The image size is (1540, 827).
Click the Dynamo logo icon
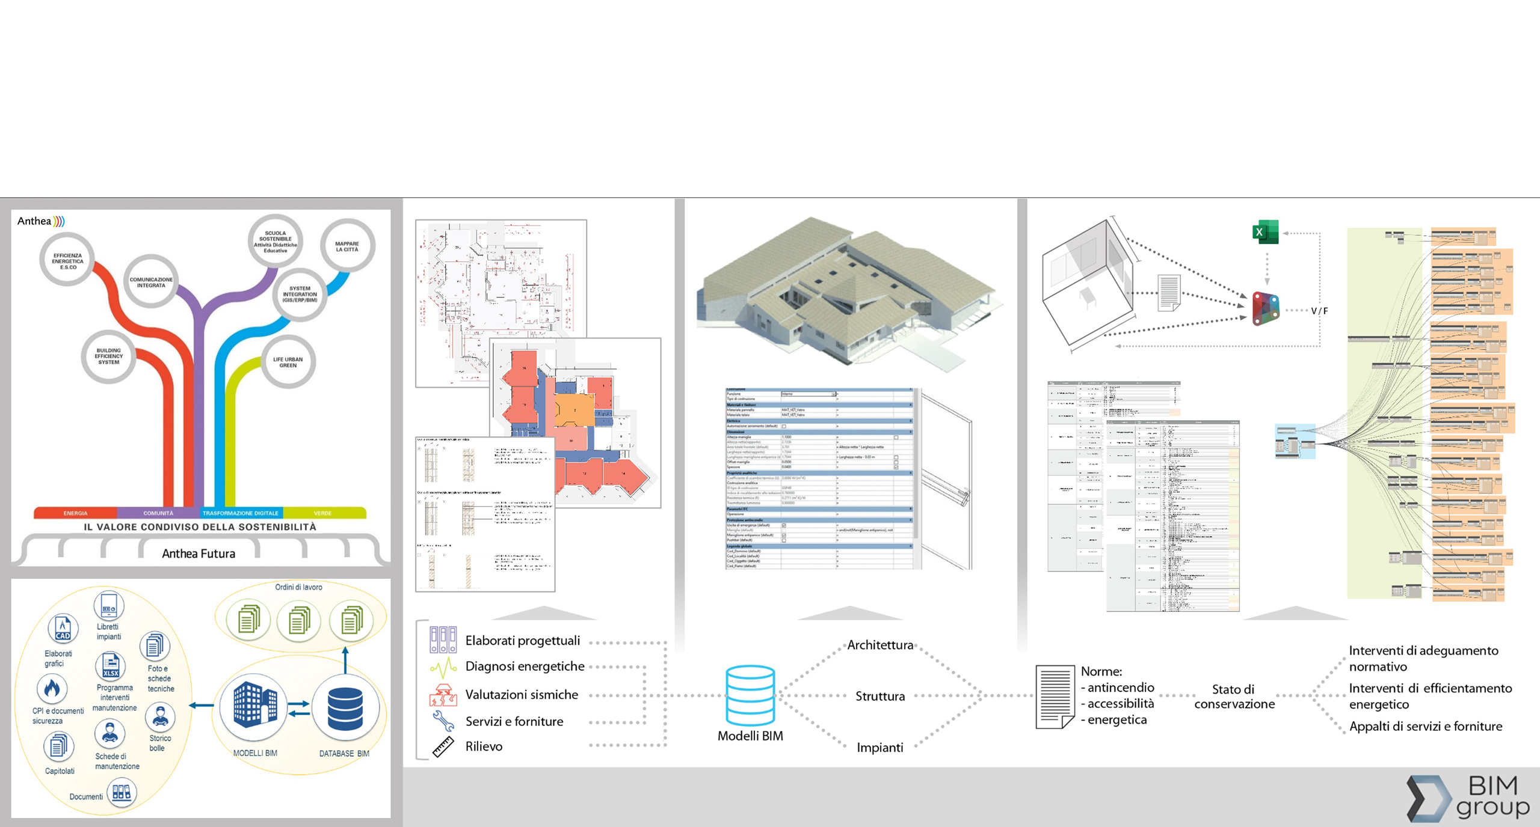[x=1266, y=309]
